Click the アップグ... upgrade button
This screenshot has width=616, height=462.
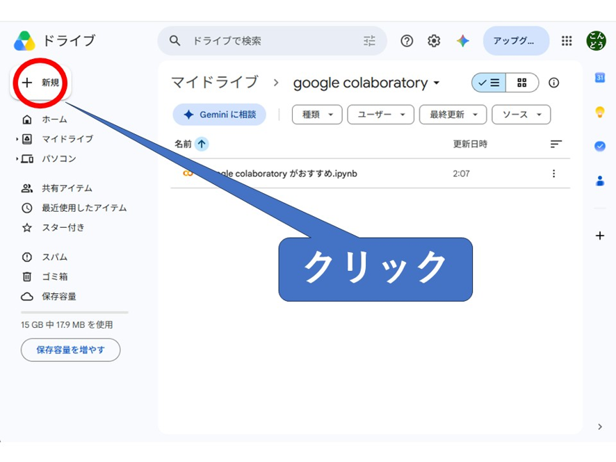pos(516,40)
